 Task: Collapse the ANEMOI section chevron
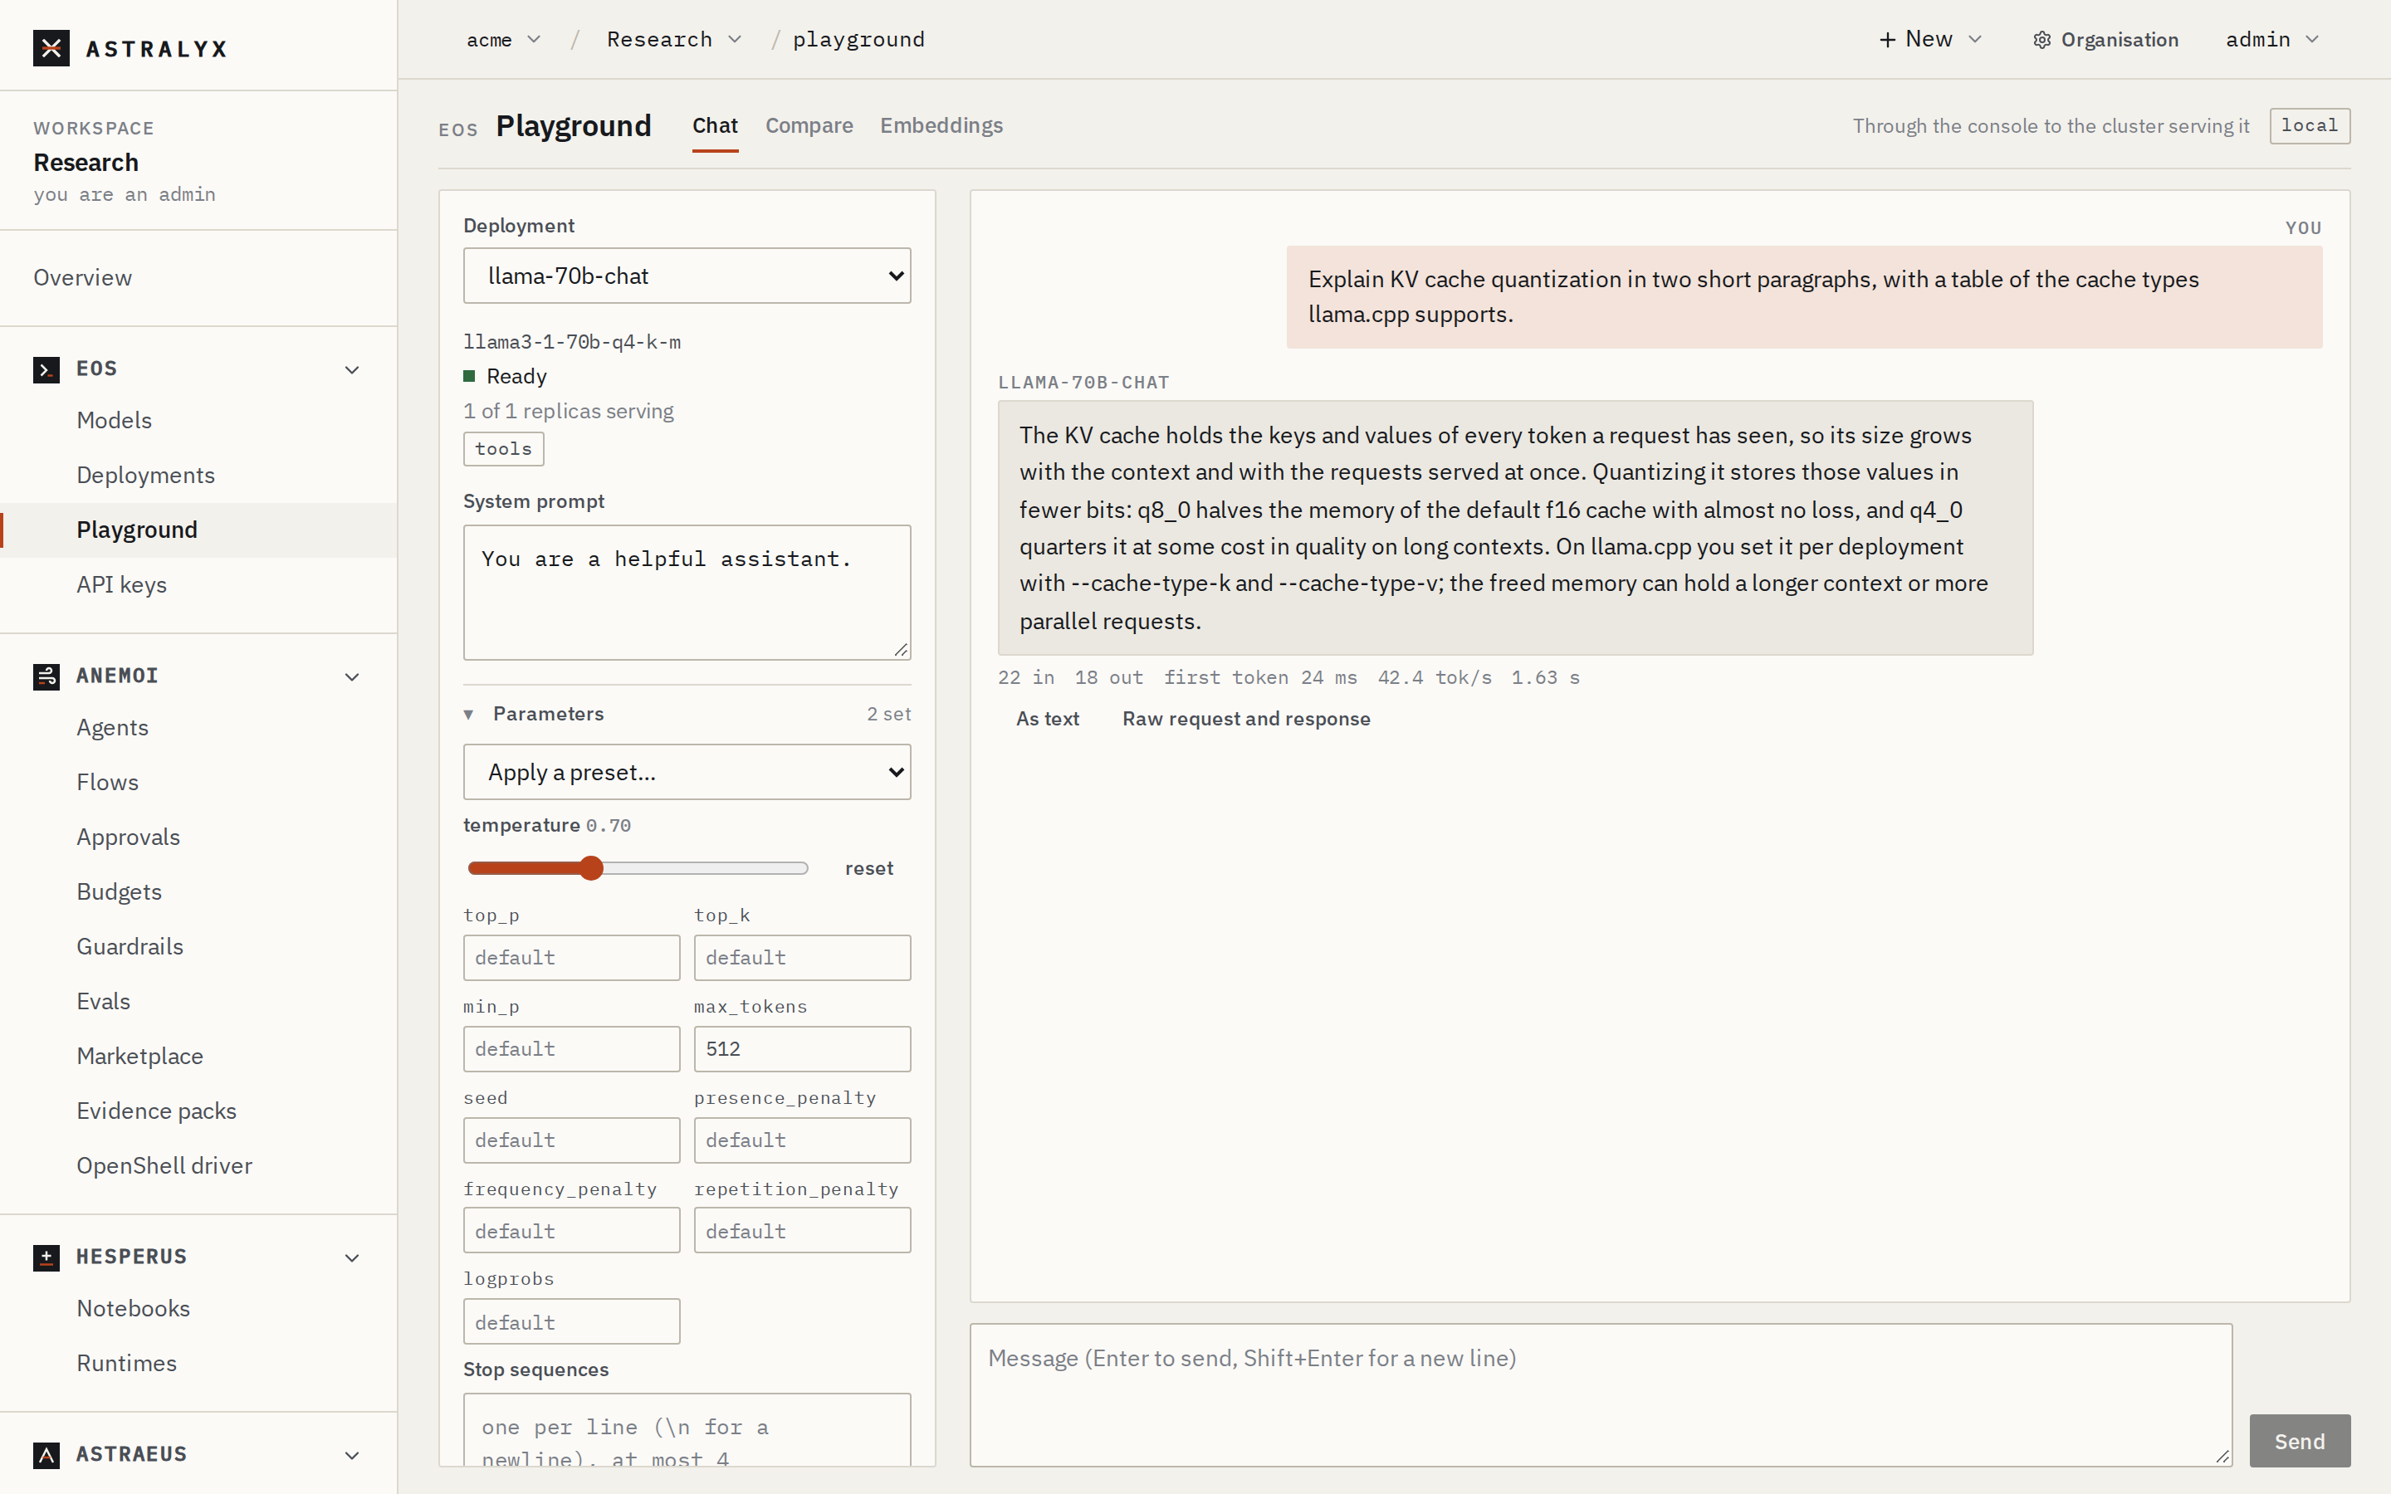(352, 676)
